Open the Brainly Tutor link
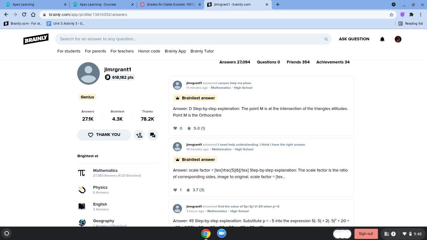Viewport: 427px width, 240px height. tap(202, 51)
